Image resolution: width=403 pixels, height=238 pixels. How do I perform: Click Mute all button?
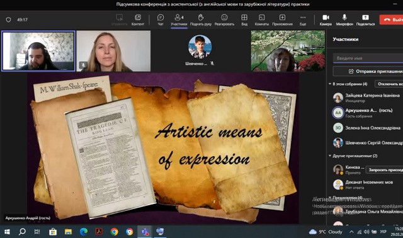389,84
